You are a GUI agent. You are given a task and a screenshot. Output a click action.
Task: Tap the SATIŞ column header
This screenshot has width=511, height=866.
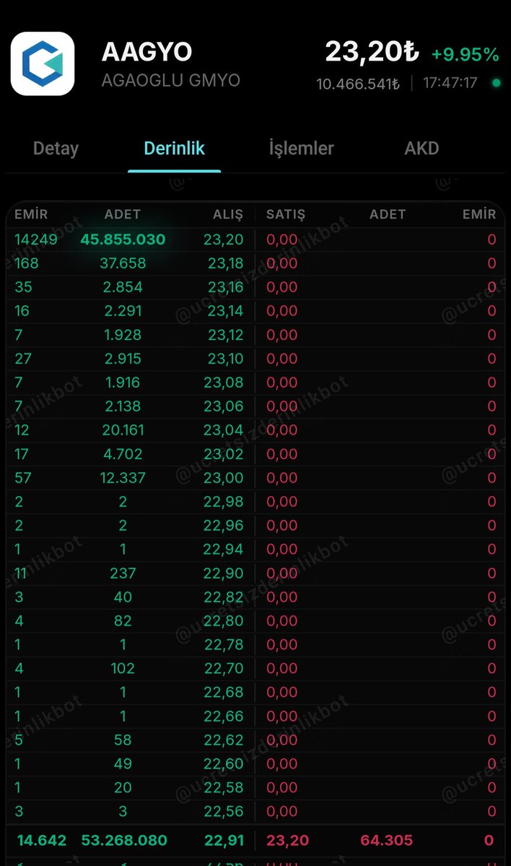(x=286, y=214)
